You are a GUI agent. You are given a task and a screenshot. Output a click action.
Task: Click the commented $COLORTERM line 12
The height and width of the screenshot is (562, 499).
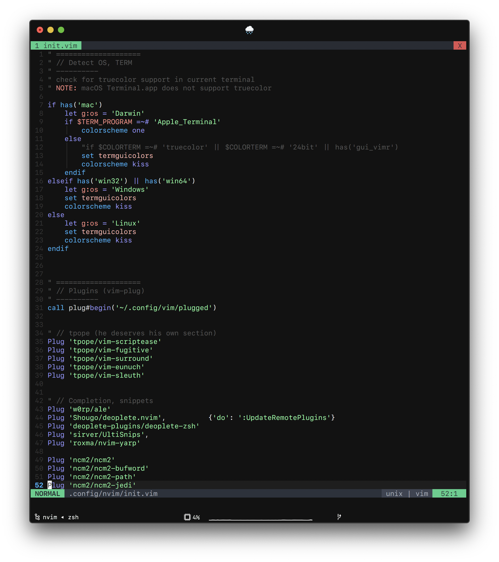click(240, 147)
